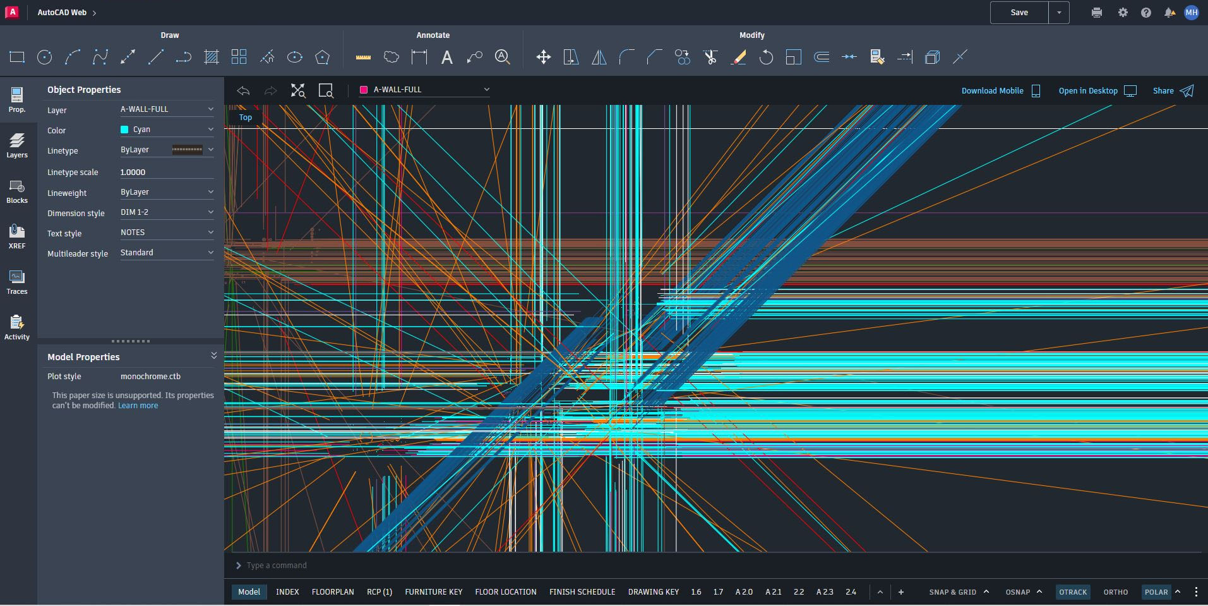Select the Rectangle draw tool
1208x606 pixels.
(x=16, y=57)
